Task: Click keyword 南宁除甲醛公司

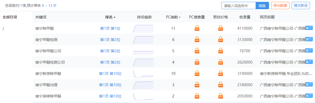Action: (48, 51)
